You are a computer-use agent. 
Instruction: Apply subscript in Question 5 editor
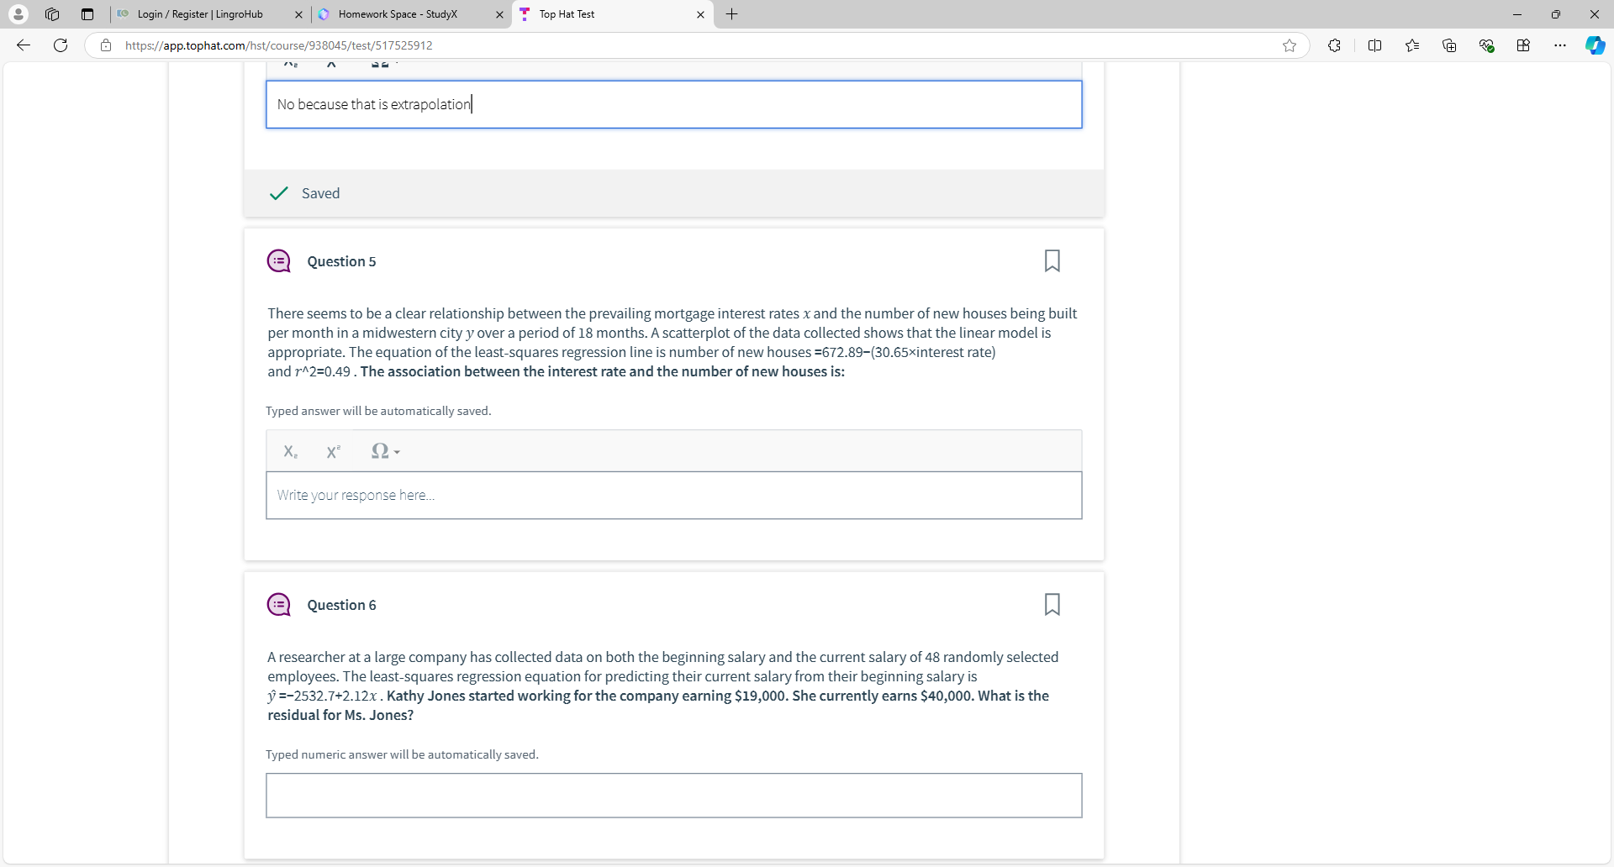[x=290, y=451]
